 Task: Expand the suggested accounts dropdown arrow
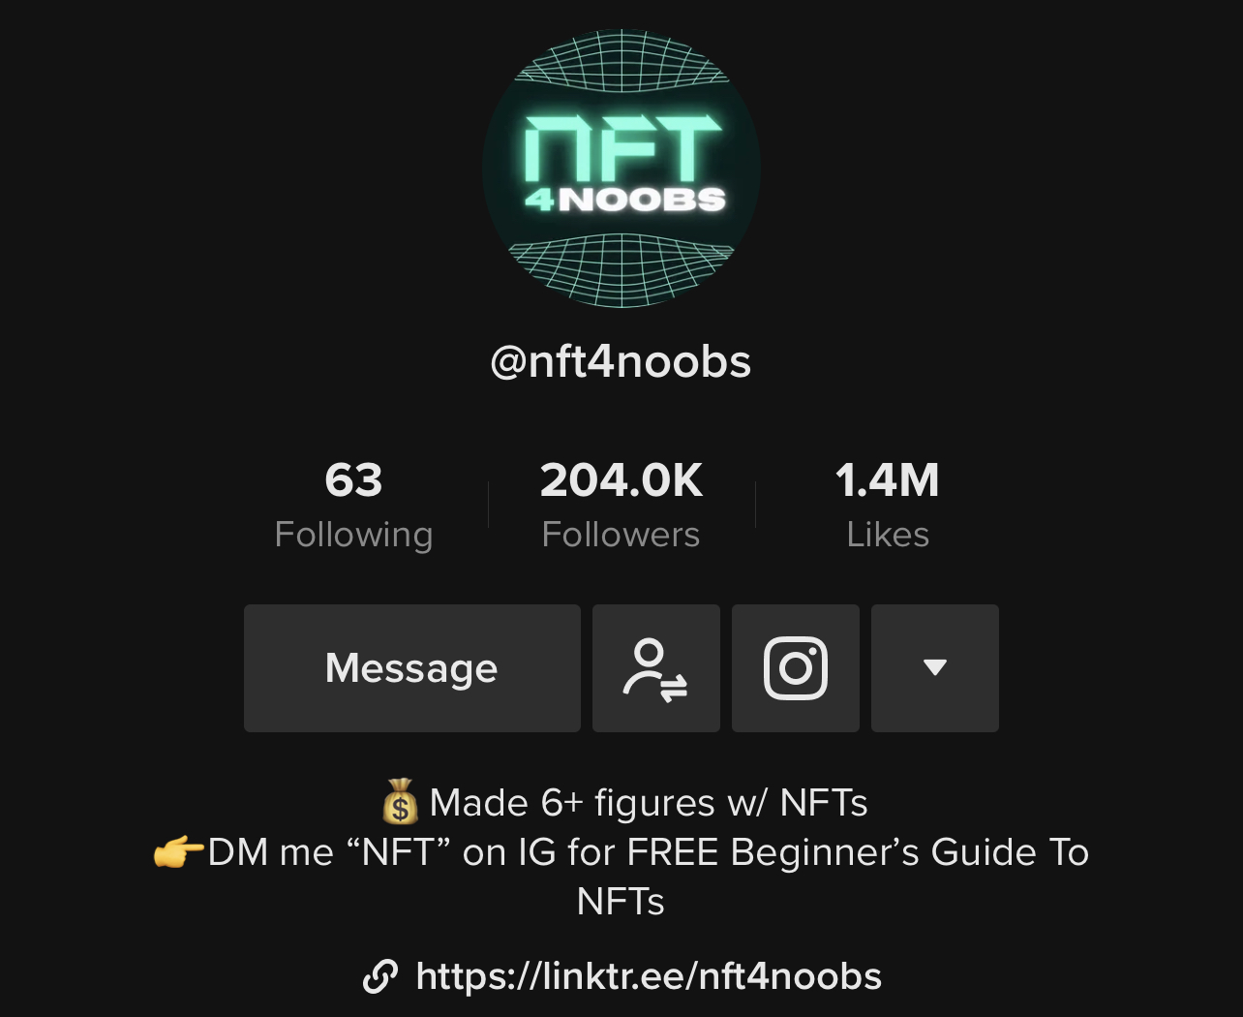(x=934, y=668)
